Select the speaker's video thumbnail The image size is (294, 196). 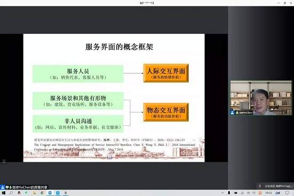(x=261, y=98)
